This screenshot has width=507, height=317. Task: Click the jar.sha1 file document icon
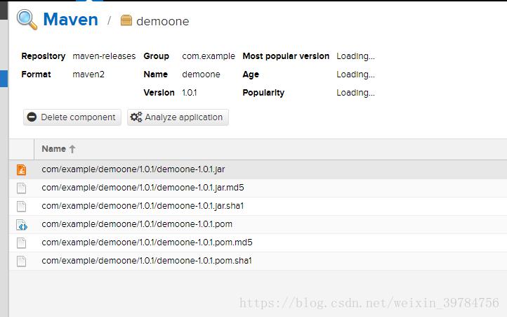21,206
